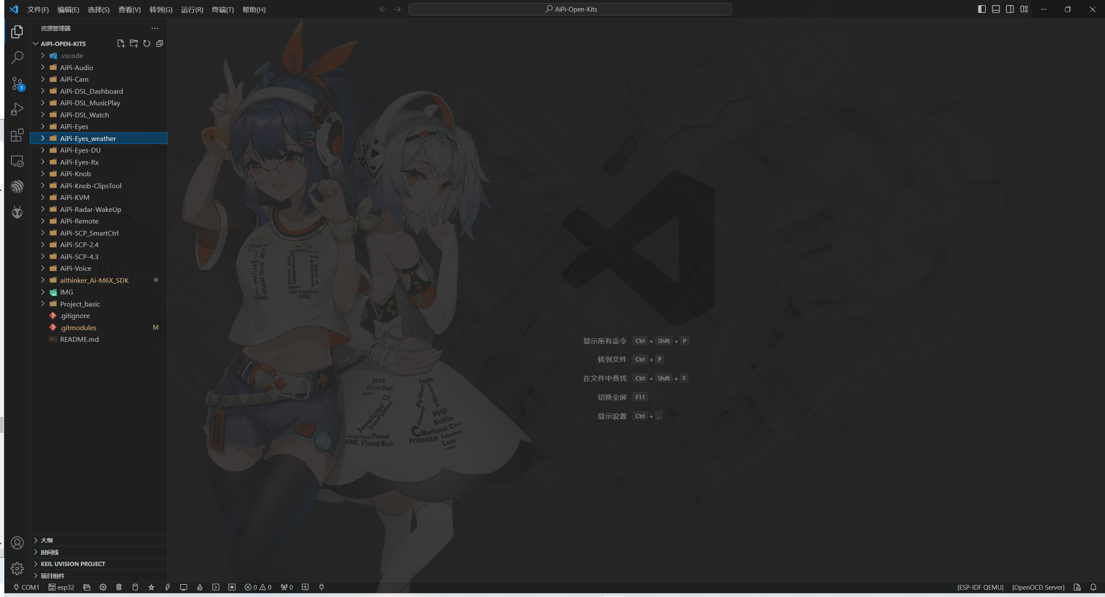Expand the AiPi-Cam folder
1105x597 pixels.
click(98, 79)
